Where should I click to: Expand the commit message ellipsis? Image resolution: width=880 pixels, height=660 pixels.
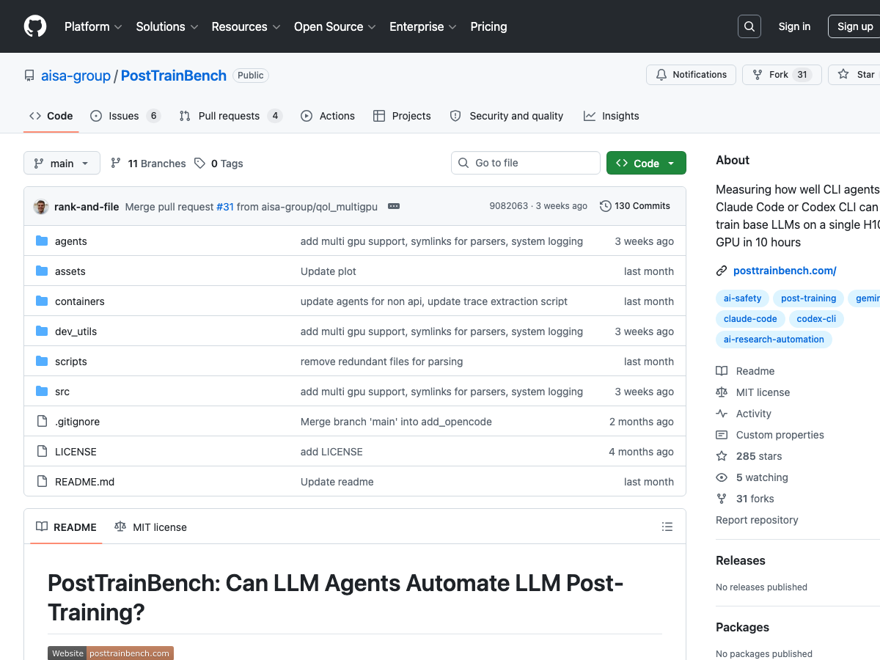pos(394,206)
